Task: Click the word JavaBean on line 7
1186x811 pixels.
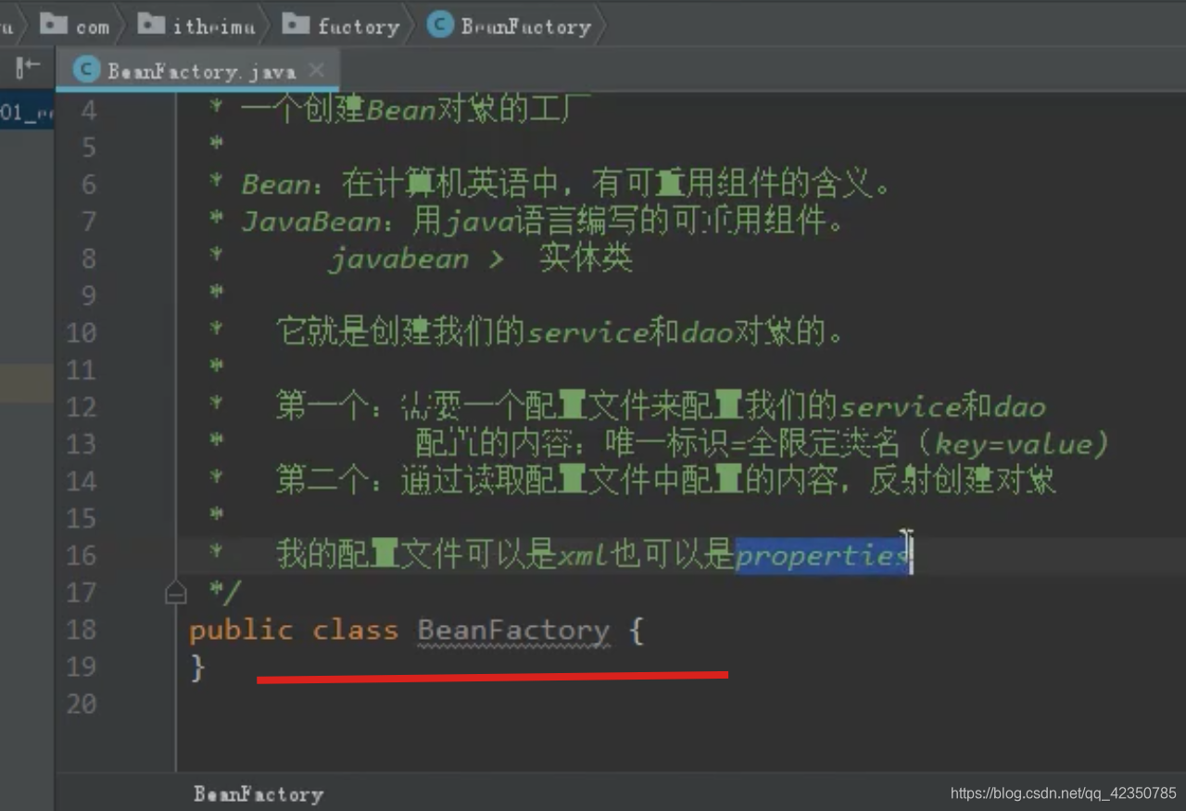Action: pos(310,222)
